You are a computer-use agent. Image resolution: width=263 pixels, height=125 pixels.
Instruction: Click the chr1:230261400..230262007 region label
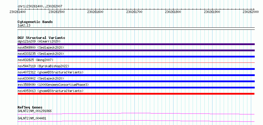[x=40, y=6]
